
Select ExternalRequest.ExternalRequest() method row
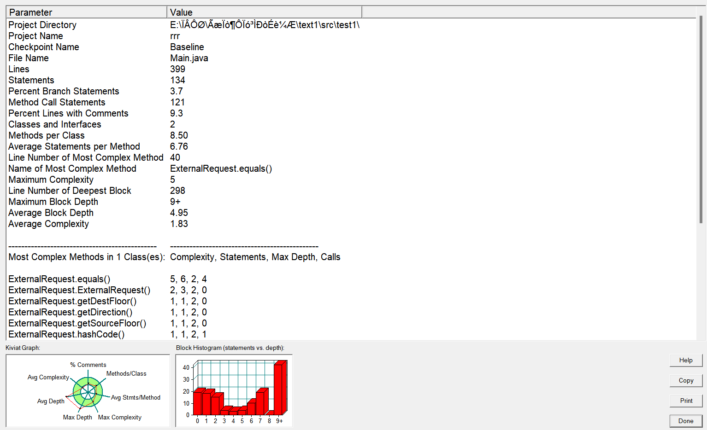tap(351, 290)
